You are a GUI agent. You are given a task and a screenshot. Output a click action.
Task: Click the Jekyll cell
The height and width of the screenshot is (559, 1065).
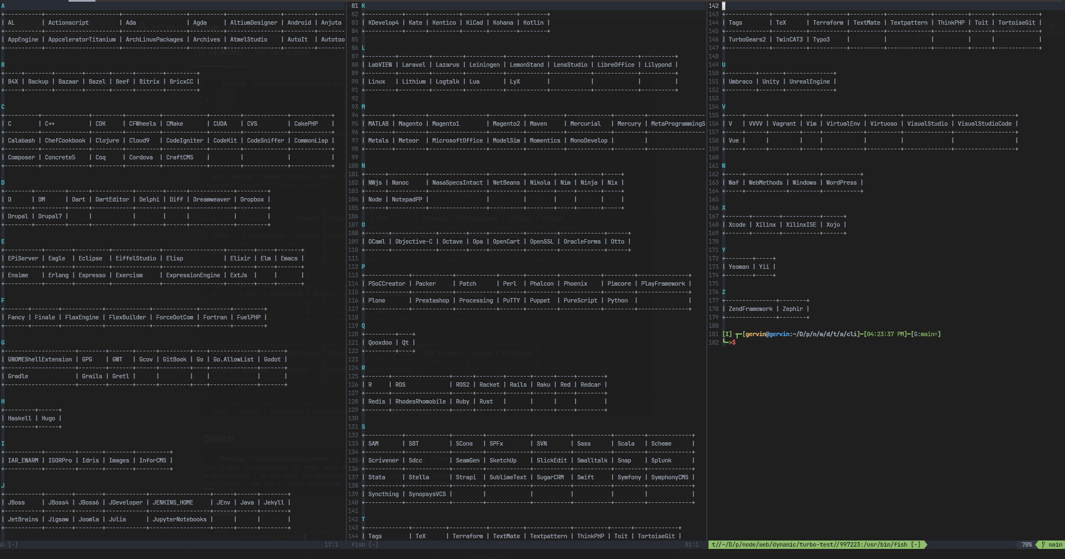[x=274, y=502]
